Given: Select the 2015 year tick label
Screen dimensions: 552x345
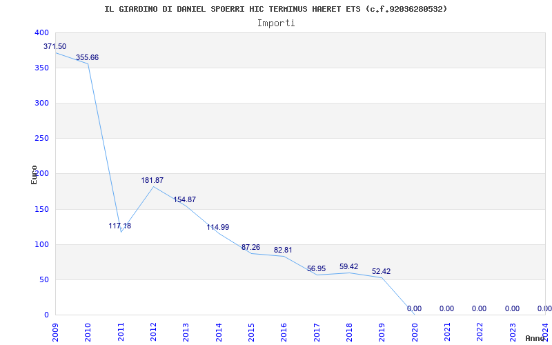Looking at the screenshot, I should click(251, 333).
